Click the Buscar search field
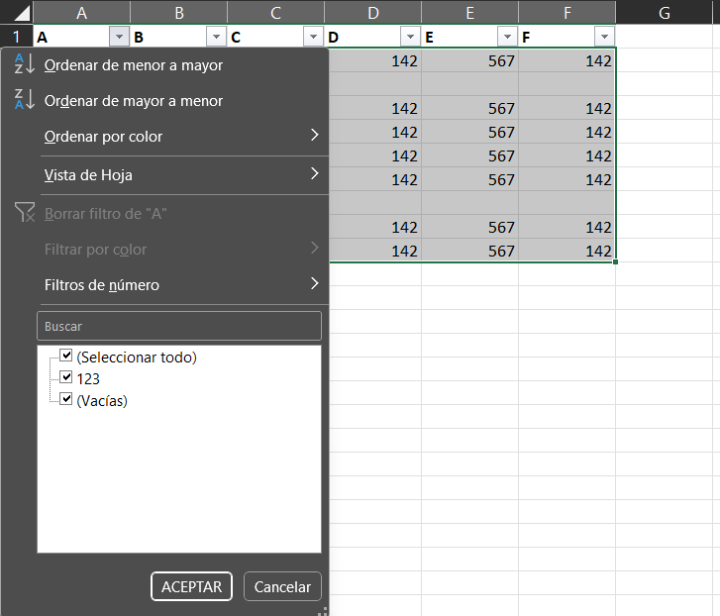 179,326
